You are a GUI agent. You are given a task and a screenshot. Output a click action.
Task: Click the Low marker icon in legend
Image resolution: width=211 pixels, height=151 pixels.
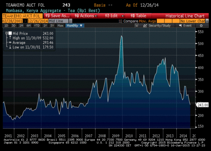tap(10, 47)
